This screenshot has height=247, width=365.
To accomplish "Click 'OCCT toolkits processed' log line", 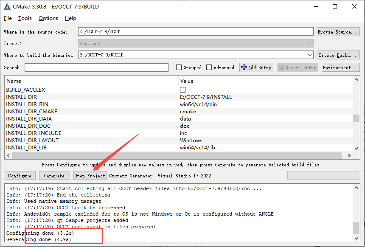I will click(x=66, y=208).
